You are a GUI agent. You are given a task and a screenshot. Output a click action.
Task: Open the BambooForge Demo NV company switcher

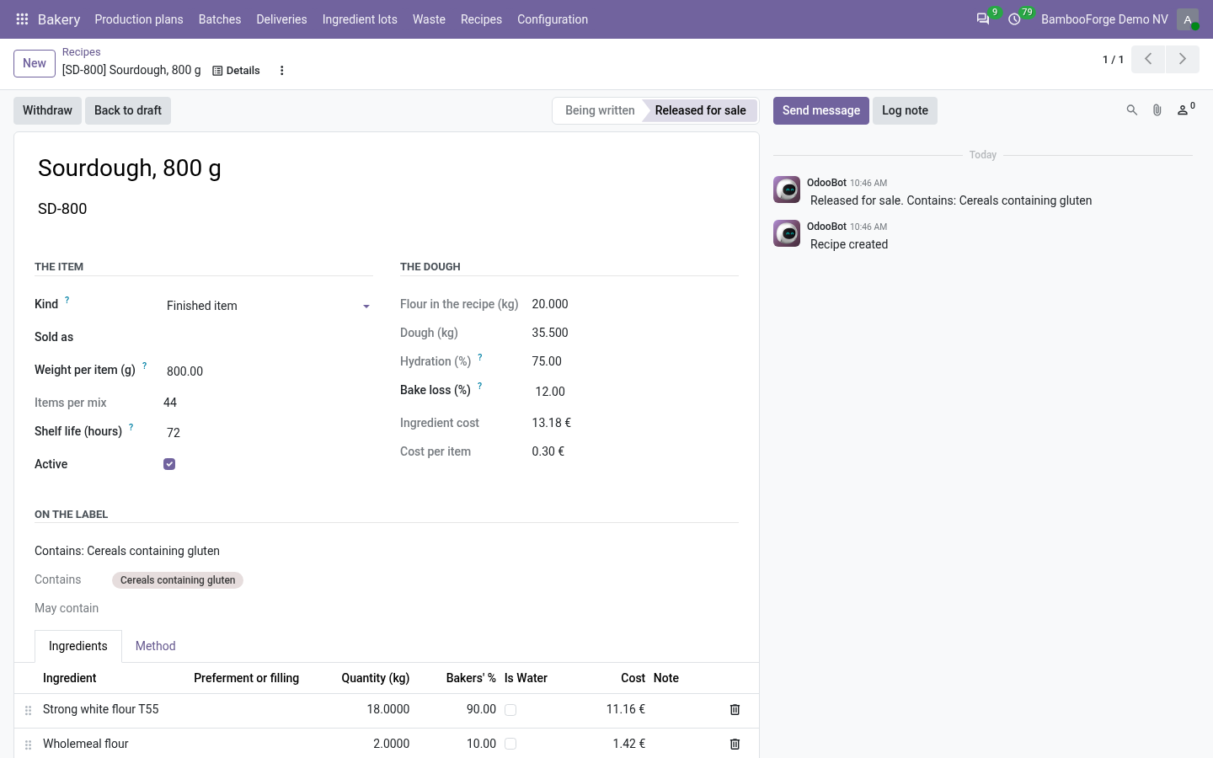(x=1104, y=19)
